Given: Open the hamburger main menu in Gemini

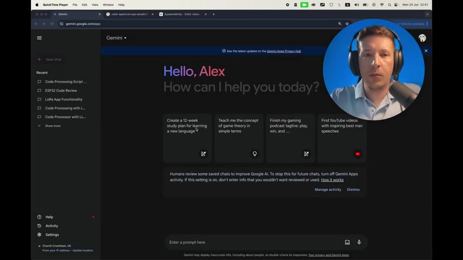Looking at the screenshot, I should 39,38.
